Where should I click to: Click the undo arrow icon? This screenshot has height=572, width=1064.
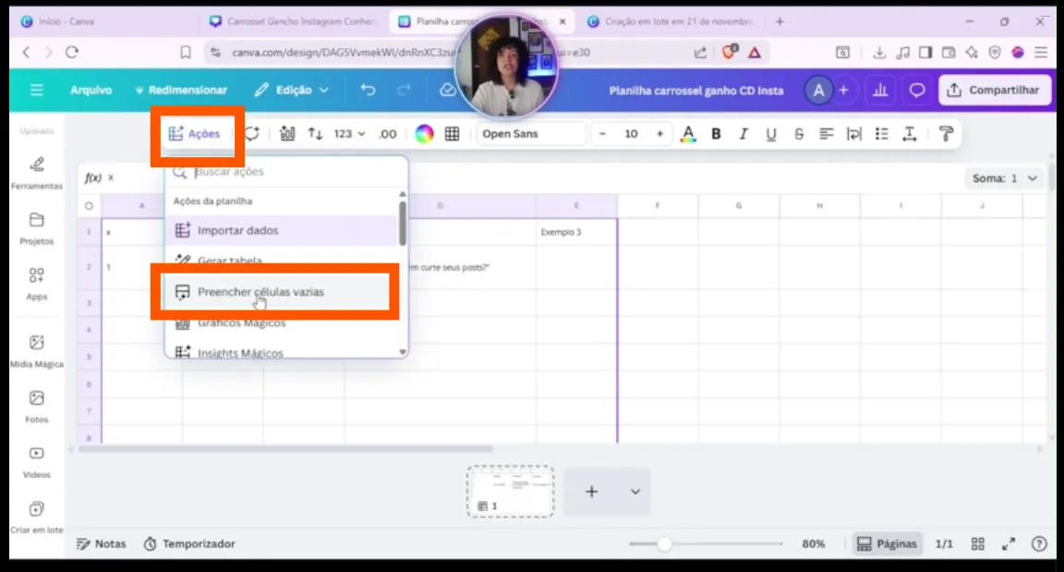point(369,90)
